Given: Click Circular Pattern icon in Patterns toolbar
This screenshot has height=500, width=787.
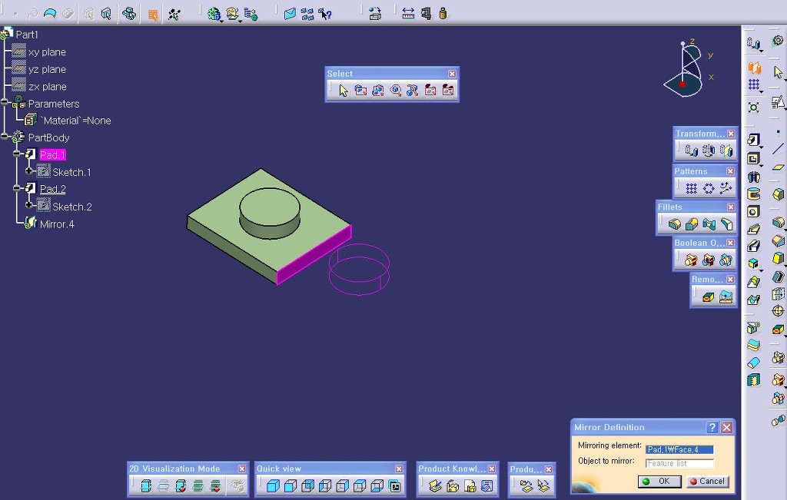Looking at the screenshot, I should 709,188.
